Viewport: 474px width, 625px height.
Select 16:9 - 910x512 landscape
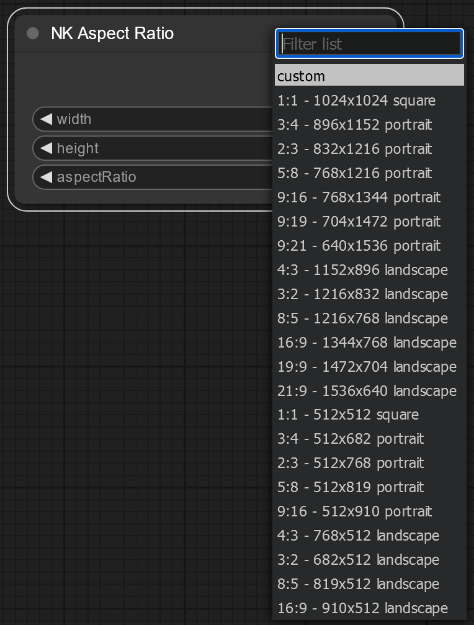coord(369,608)
